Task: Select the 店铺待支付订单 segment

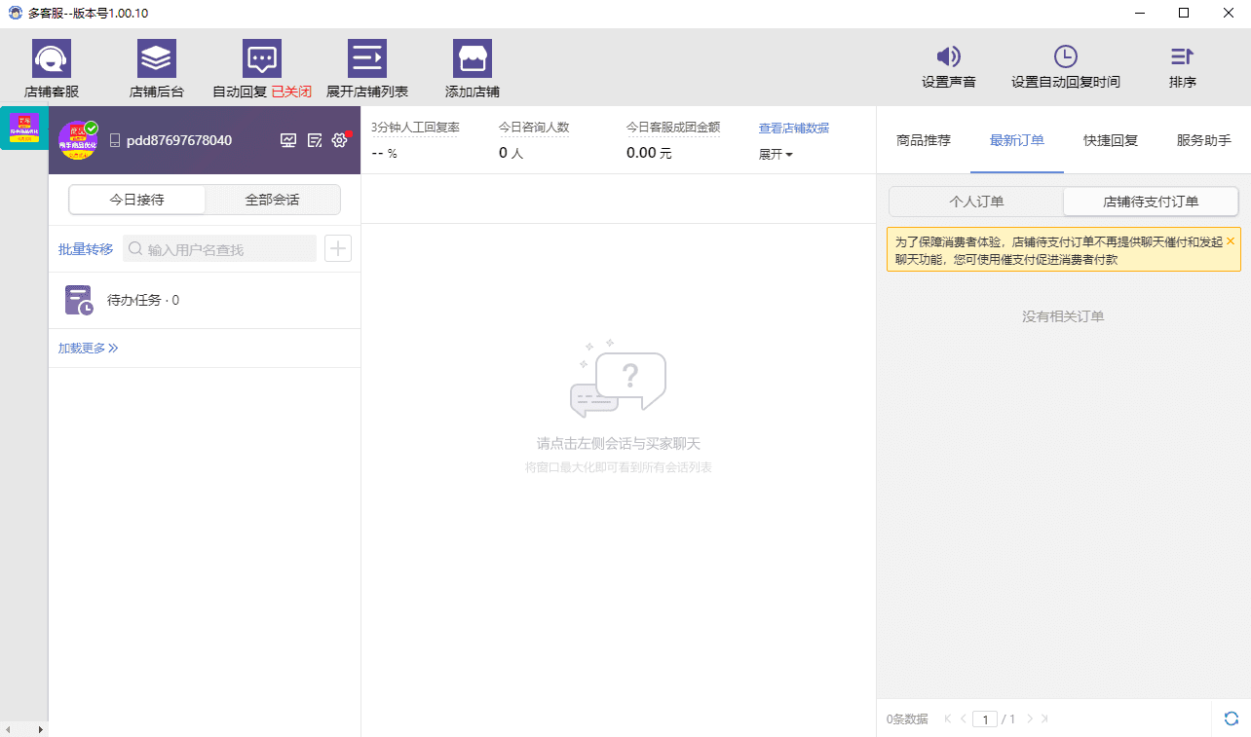Action: (1151, 202)
